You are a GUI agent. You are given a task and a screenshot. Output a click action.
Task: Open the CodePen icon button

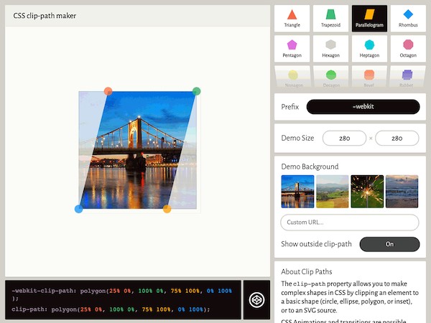click(x=257, y=299)
